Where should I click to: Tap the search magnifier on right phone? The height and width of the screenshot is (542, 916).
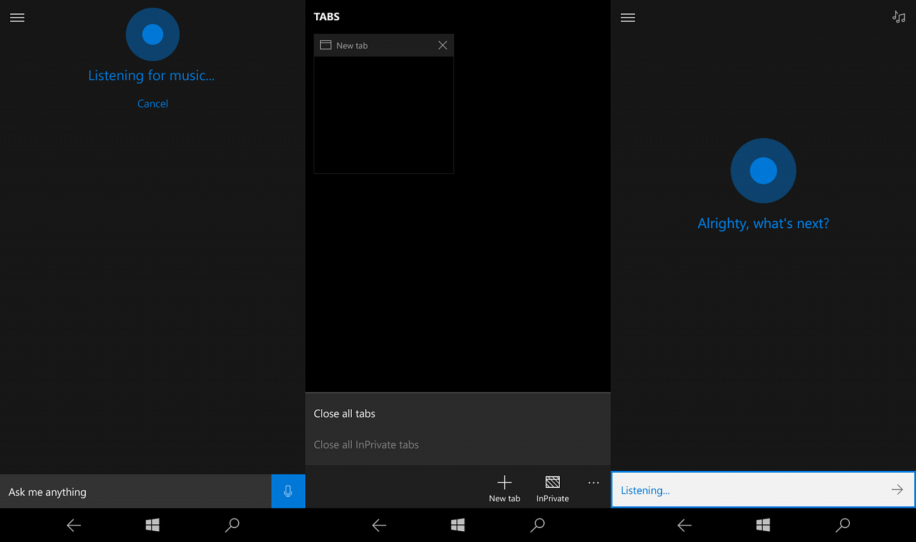coord(843,525)
